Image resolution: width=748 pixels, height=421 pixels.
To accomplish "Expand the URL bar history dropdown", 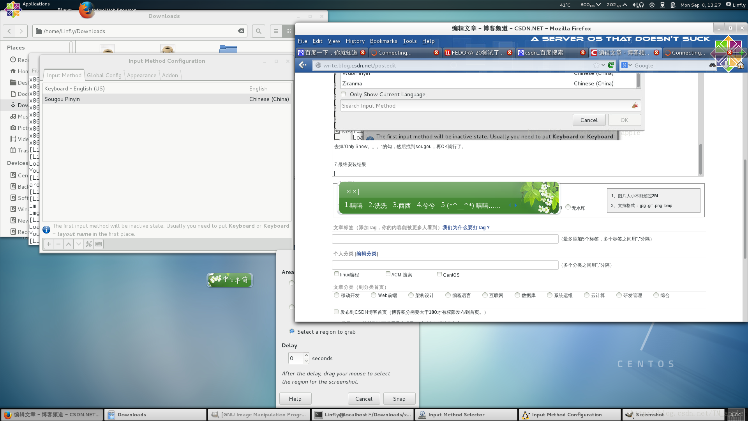I will click(603, 65).
